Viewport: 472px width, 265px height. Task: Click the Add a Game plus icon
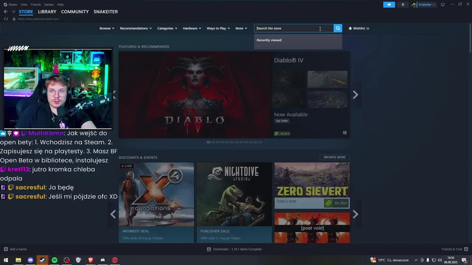point(6,249)
